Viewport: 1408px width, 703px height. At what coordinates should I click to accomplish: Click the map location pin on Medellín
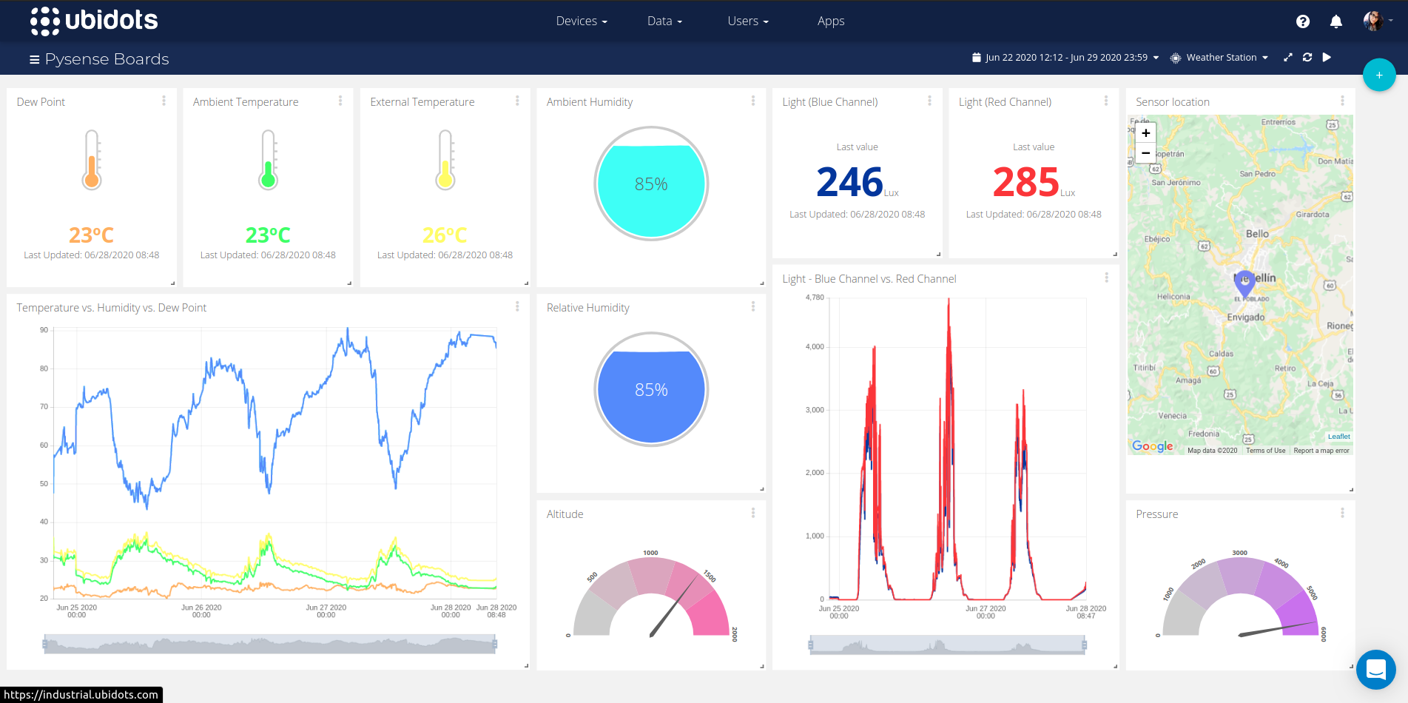[1244, 284]
